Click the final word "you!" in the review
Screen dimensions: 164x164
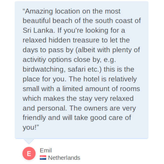point(30,128)
